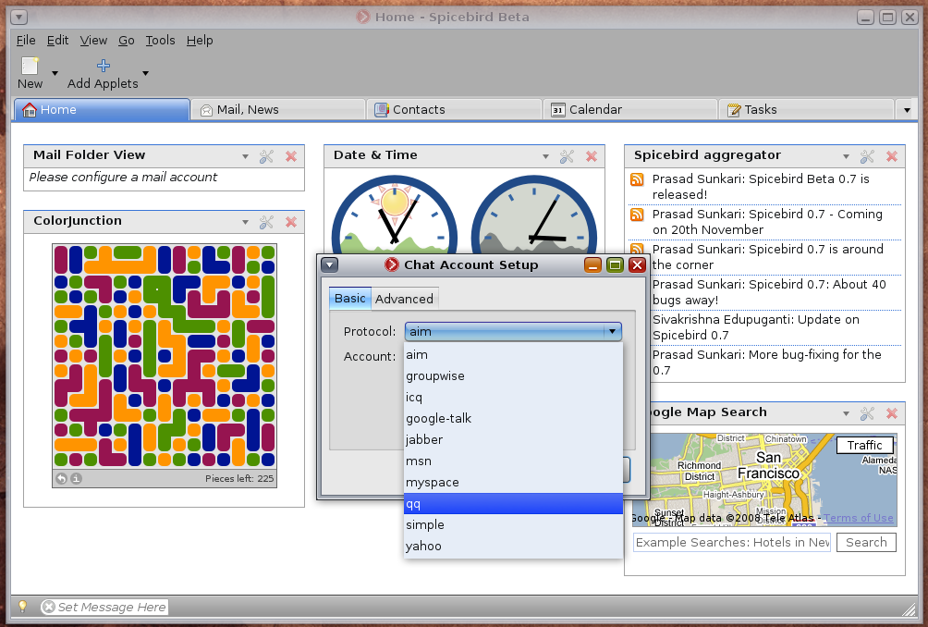Screen dimensions: 928x627
Task: Remove the Google Map Search applet
Action: (892, 413)
